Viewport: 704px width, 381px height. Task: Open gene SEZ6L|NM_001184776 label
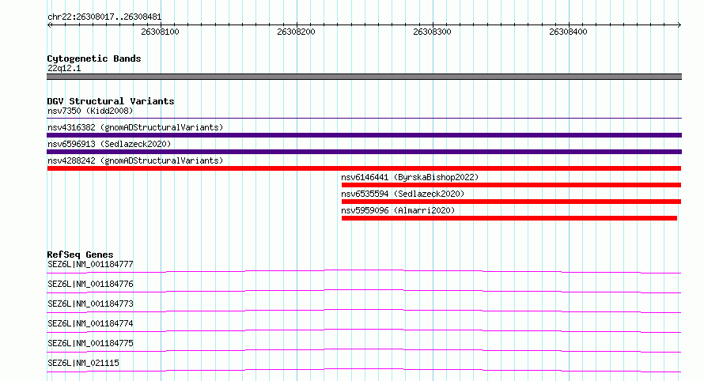tap(90, 284)
